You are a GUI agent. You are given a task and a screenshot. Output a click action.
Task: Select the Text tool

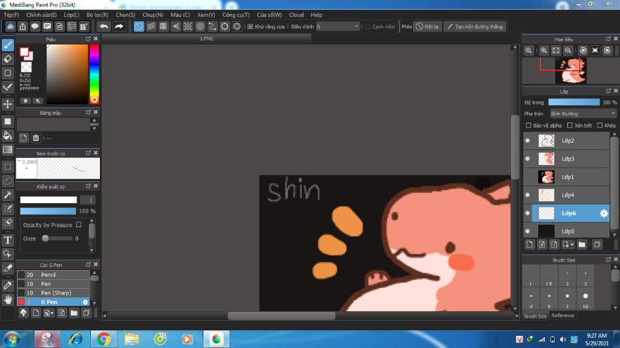pos(8,240)
